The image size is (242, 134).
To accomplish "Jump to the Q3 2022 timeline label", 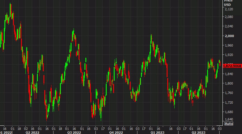I will pos(74,132).
